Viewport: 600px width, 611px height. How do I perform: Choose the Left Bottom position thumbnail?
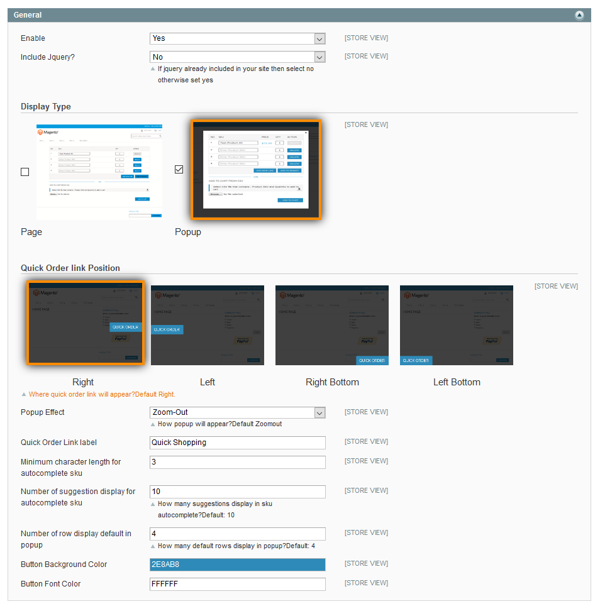point(457,325)
